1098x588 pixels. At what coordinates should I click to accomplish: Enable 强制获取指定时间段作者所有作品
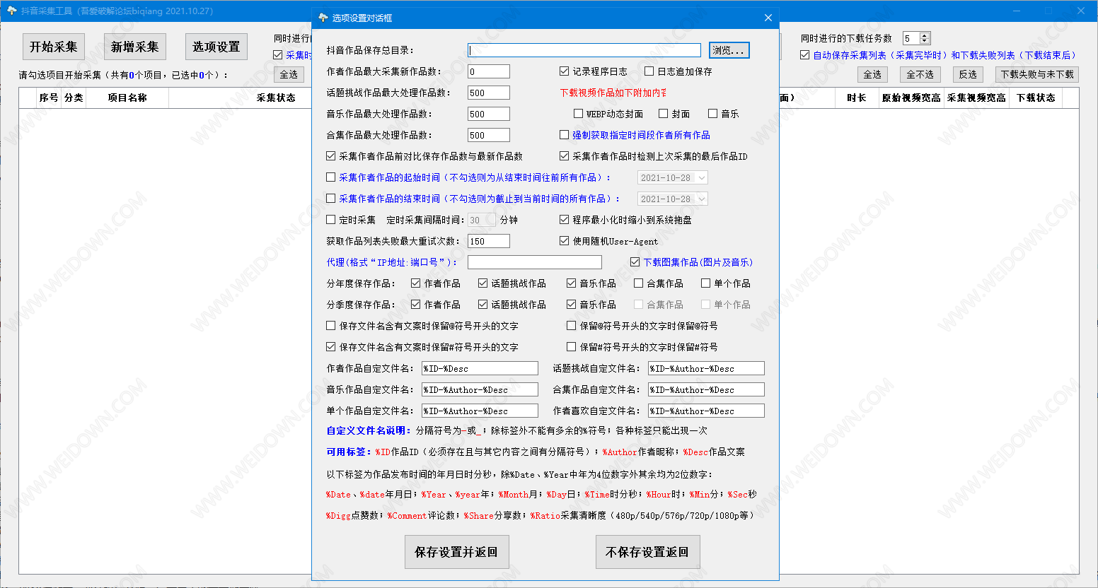click(565, 135)
